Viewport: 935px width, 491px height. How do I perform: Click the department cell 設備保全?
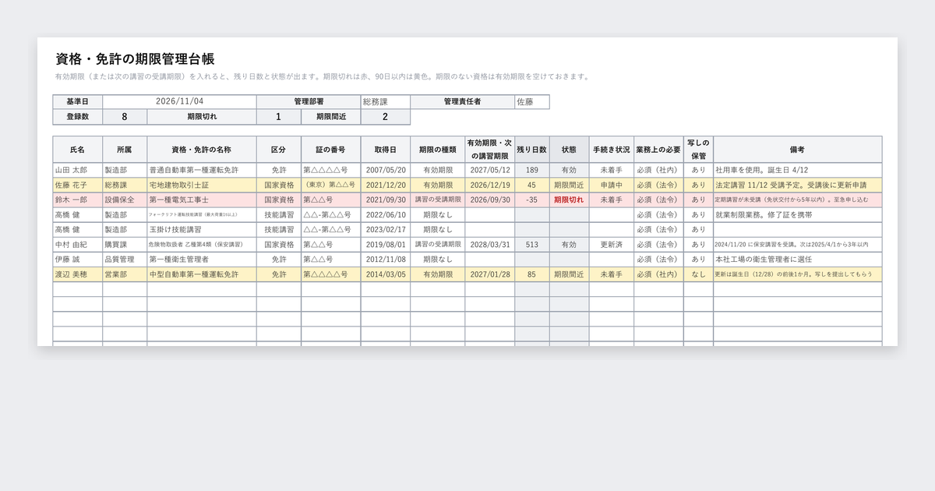point(123,200)
